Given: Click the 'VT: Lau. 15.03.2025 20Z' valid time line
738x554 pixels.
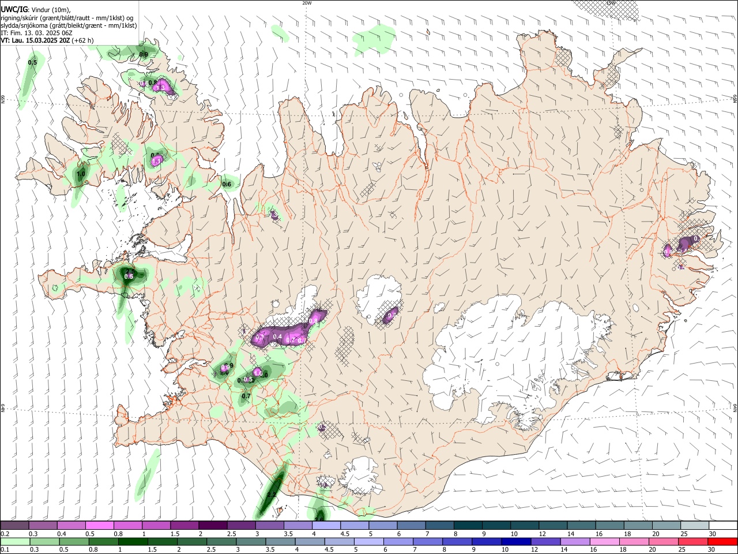Looking at the screenshot, I should click(x=47, y=40).
